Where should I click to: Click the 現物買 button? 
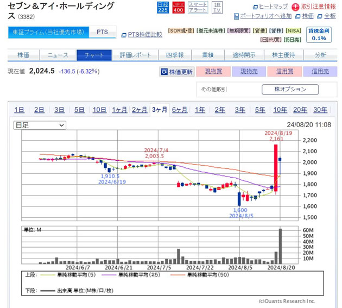[213, 72]
